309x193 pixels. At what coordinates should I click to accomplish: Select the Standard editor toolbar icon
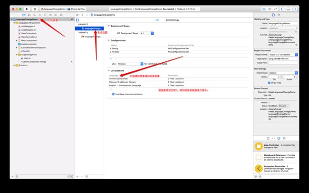click(x=264, y=9)
